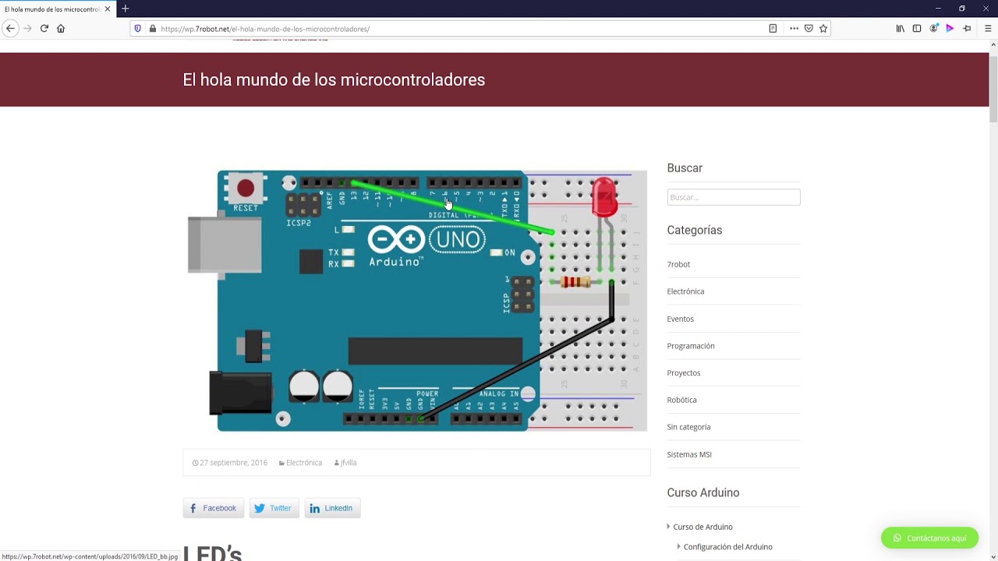View site security padlock details

pos(153,29)
